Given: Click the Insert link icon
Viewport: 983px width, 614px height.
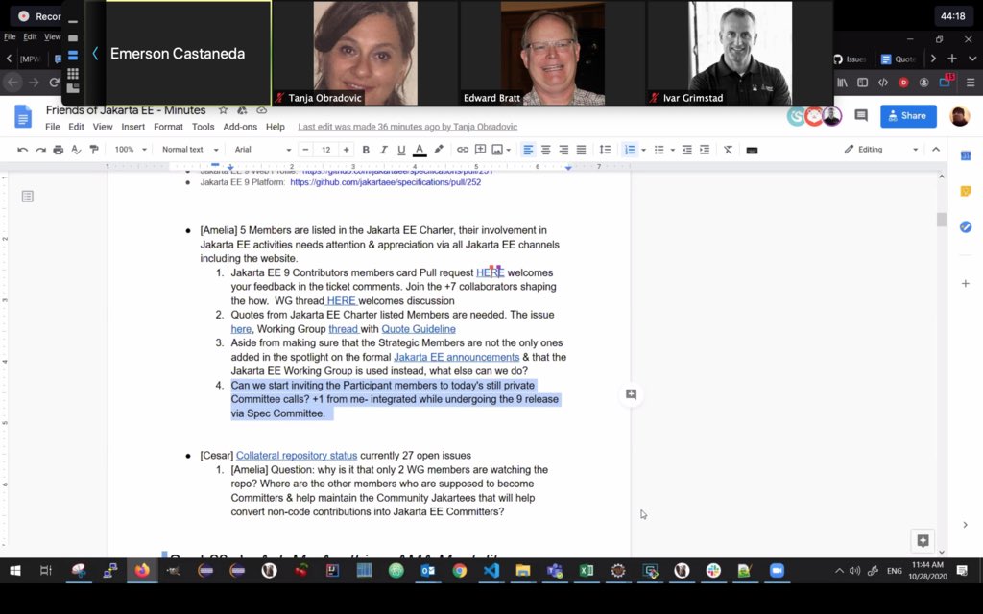Looking at the screenshot, I should [463, 150].
